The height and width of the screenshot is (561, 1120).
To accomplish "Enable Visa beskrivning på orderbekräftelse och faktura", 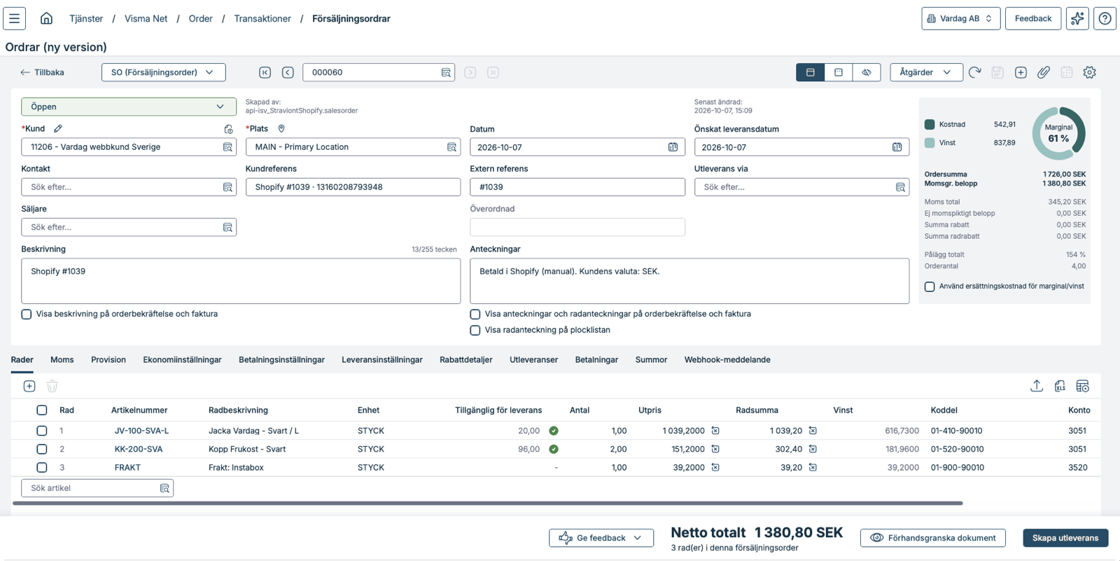I will [27, 314].
